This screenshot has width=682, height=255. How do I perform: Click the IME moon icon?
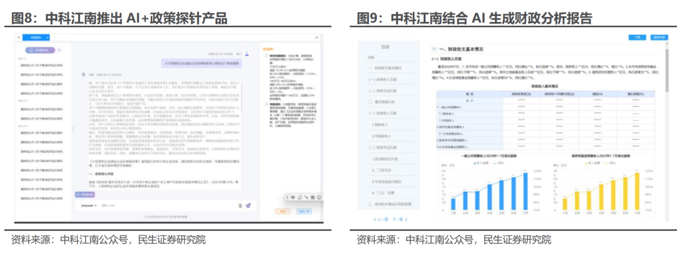(300, 197)
